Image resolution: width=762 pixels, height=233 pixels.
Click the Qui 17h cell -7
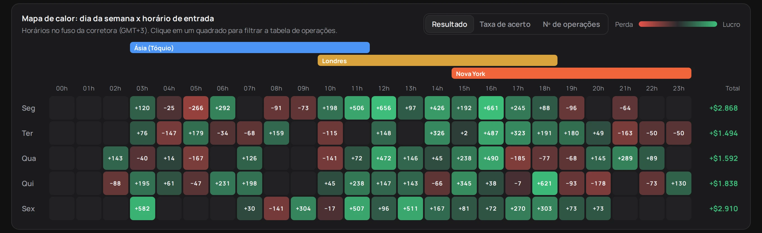tap(518, 183)
